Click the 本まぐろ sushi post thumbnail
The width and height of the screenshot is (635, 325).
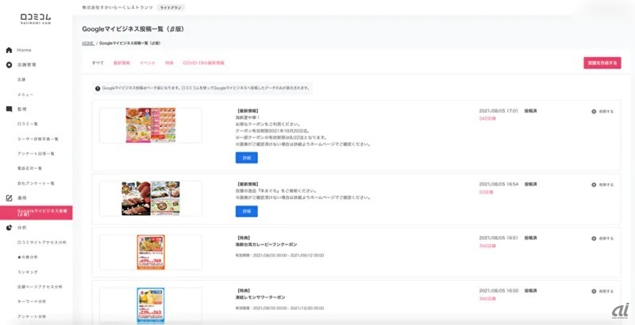tap(151, 198)
